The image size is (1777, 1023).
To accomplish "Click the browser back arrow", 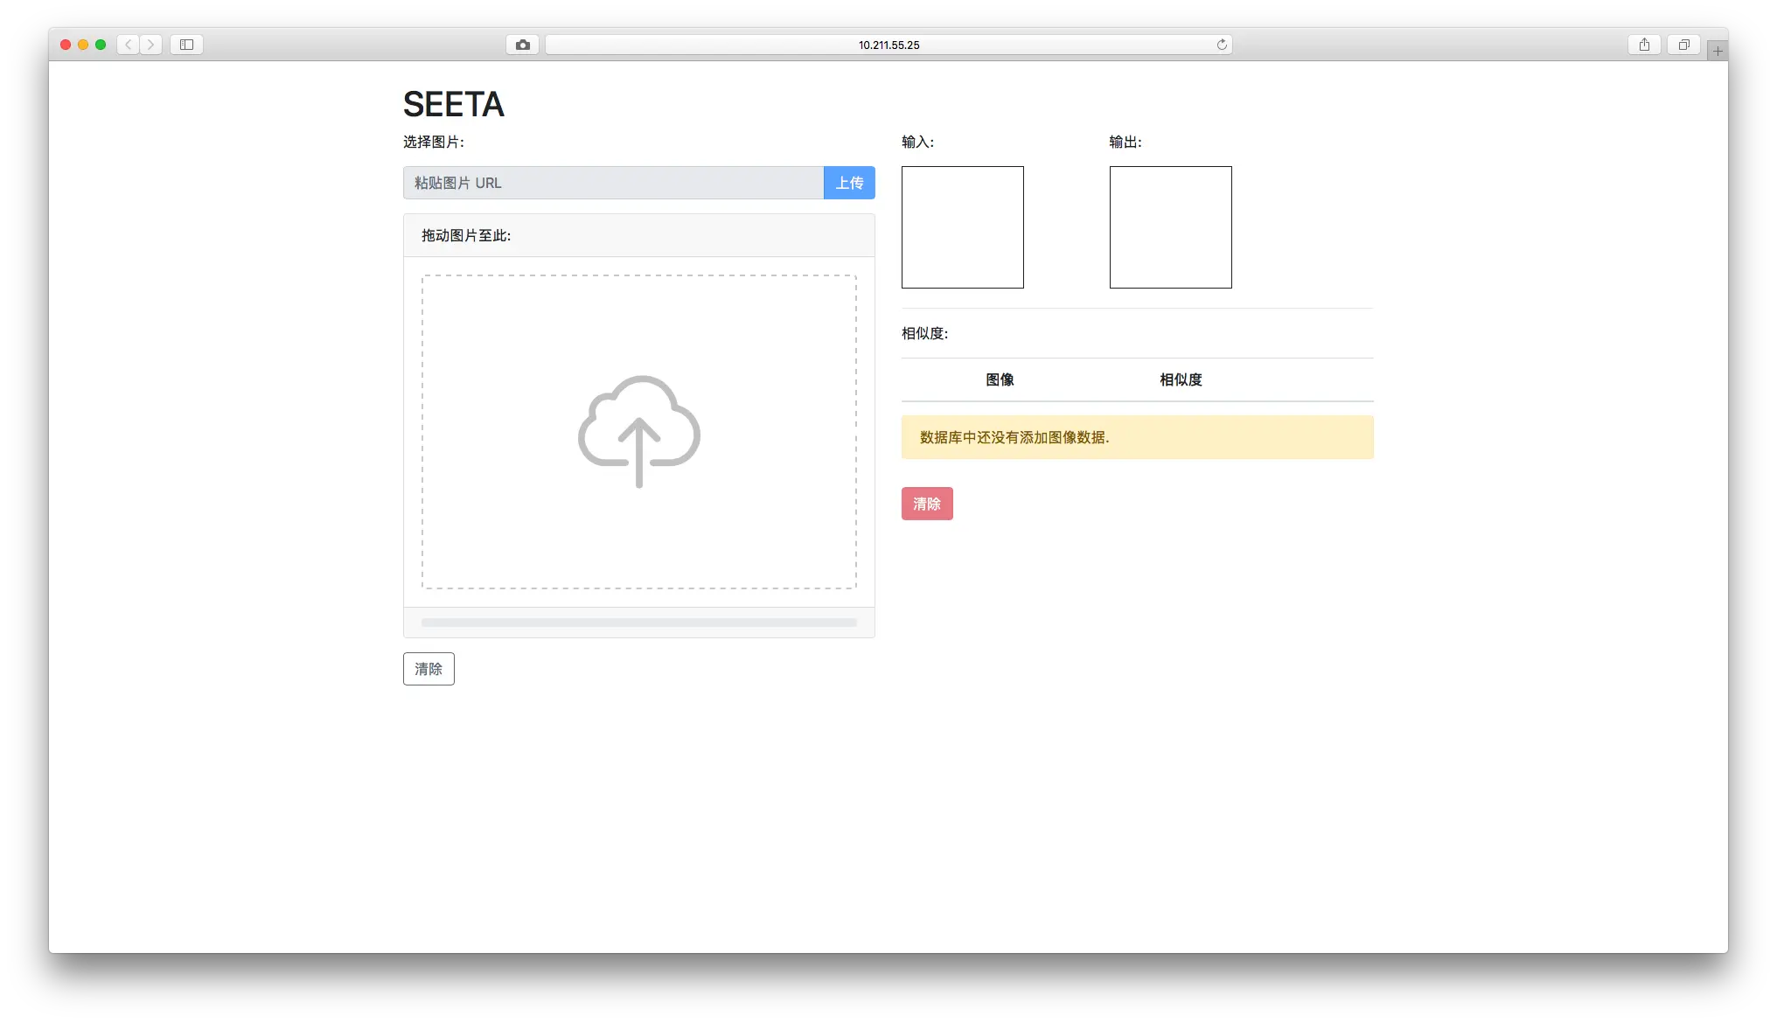I will click(x=127, y=44).
